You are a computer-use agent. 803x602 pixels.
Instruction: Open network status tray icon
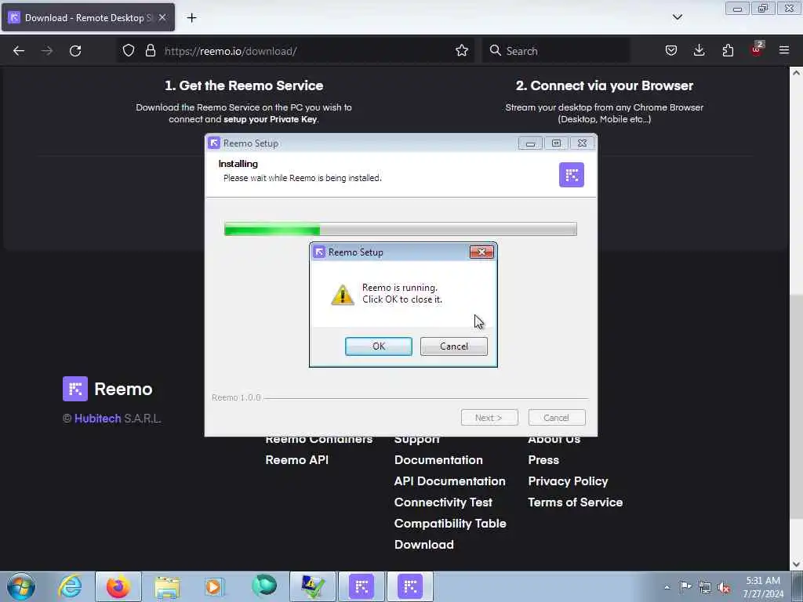coord(705,587)
